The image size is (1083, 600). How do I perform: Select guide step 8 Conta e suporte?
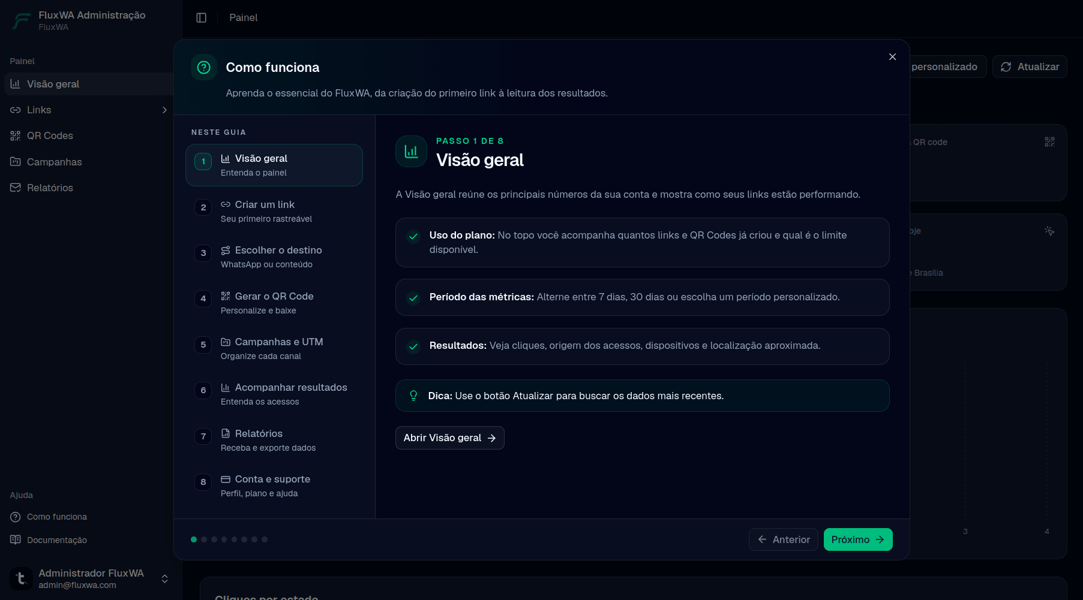pyautogui.click(x=274, y=486)
